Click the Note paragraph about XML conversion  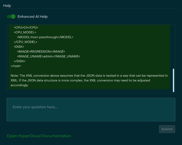click(89, 80)
